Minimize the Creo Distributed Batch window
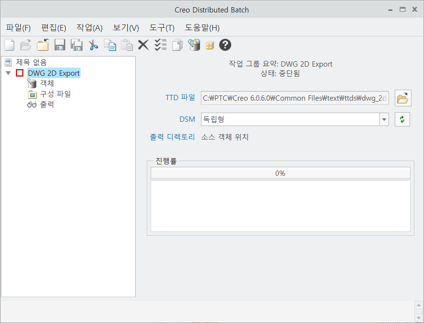424x323 pixels. pyautogui.click(x=390, y=10)
